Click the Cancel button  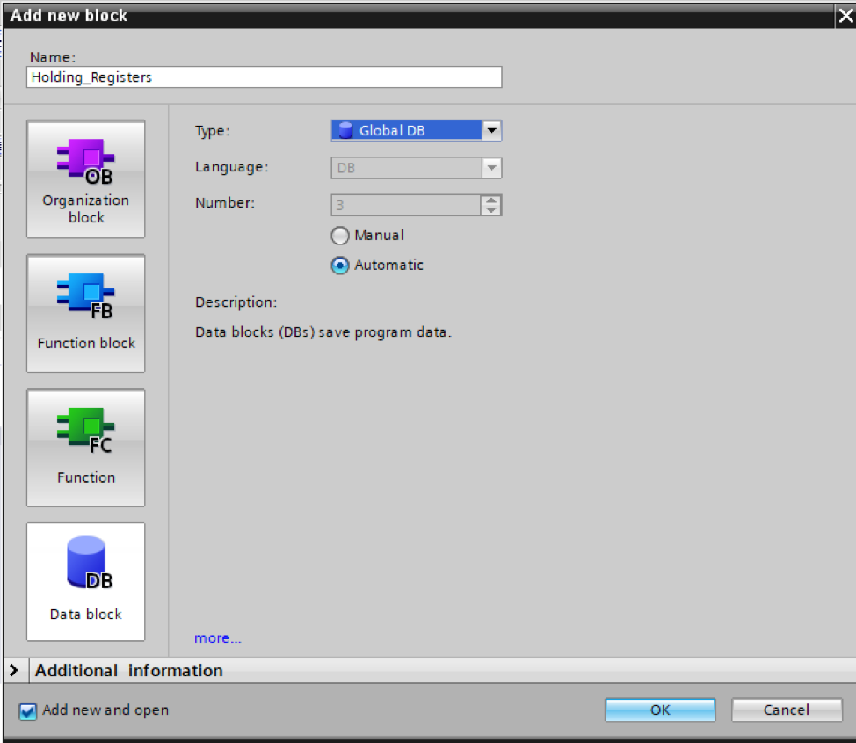coord(787,710)
